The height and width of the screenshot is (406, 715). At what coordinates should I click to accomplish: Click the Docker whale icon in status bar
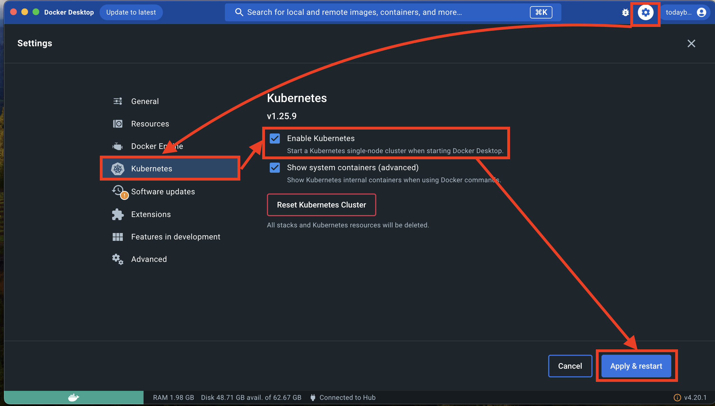(73, 397)
